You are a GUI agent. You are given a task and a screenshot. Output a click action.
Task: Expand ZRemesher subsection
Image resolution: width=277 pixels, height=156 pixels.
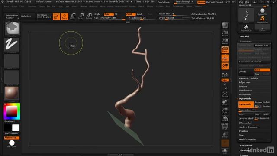tap(245, 123)
